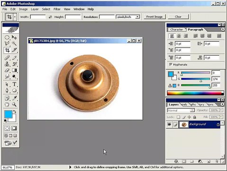
Task: Toggle lock image pixels
Action: (x=184, y=117)
